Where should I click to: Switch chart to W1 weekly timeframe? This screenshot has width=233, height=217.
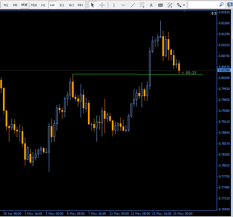[71, 5]
